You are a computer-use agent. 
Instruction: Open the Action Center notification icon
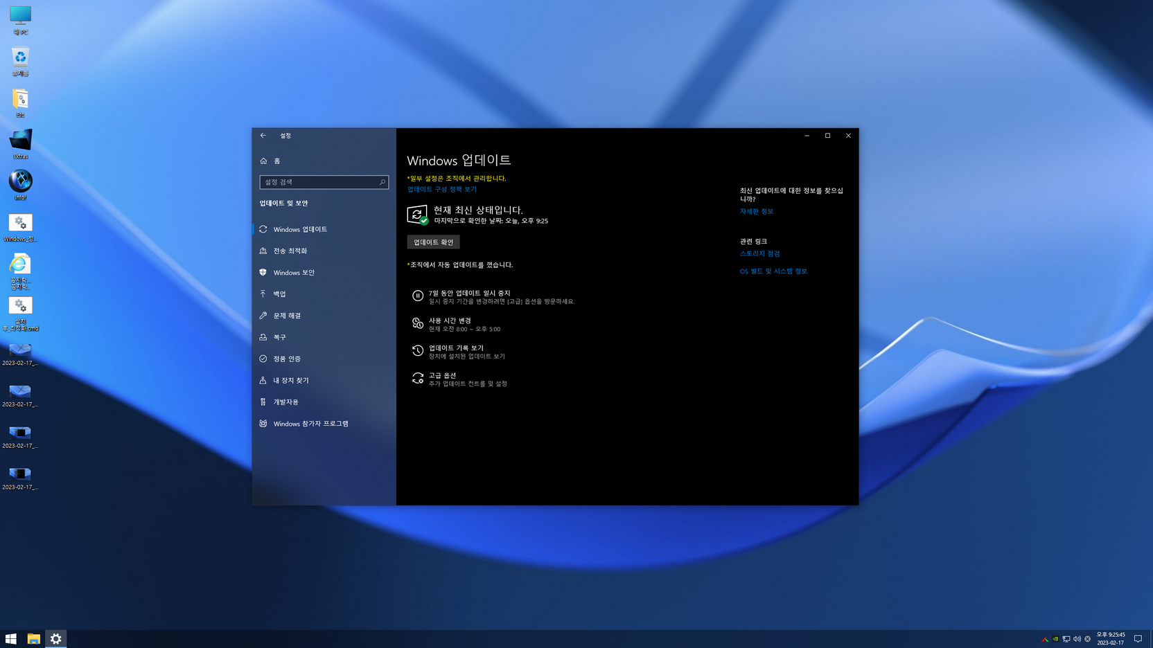point(1138,639)
